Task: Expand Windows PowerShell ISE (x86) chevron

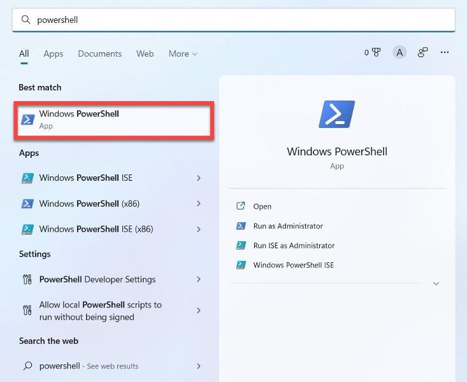Action: coord(199,229)
